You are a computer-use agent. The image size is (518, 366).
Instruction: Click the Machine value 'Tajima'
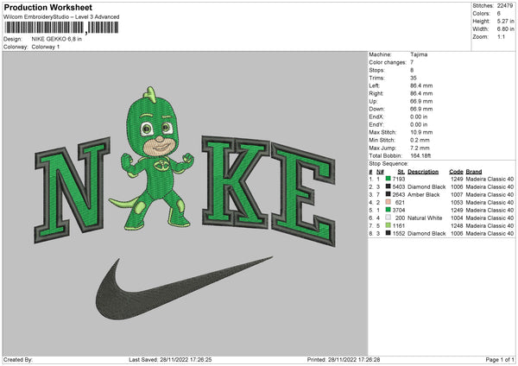pos(419,54)
